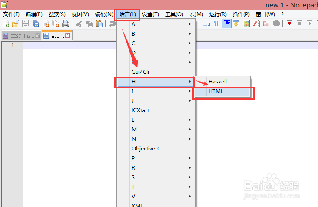Expand the L language submenu
This screenshot has width=318, height=207.
coord(156,120)
